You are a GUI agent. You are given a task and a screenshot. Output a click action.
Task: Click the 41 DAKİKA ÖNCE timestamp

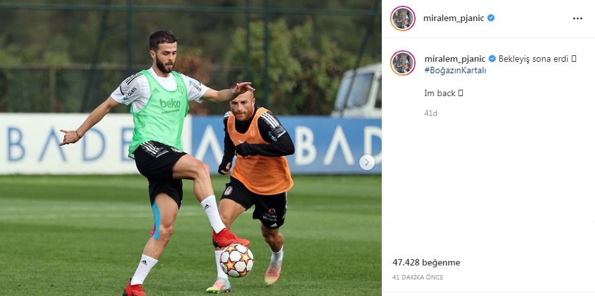(418, 278)
